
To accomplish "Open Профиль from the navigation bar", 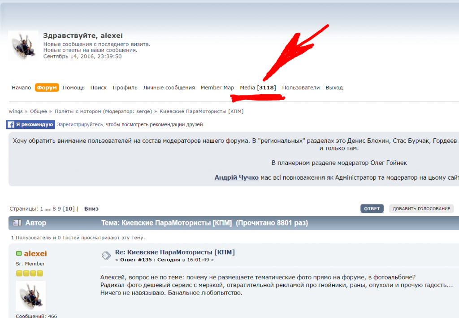I will click(x=125, y=88).
